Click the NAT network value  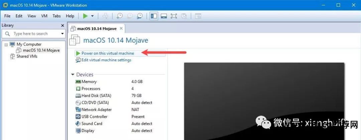pyautogui.click(x=135, y=110)
